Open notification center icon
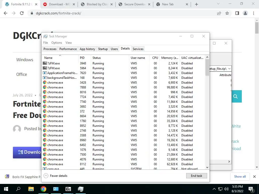This screenshot has width=259, height=194. (251, 189)
